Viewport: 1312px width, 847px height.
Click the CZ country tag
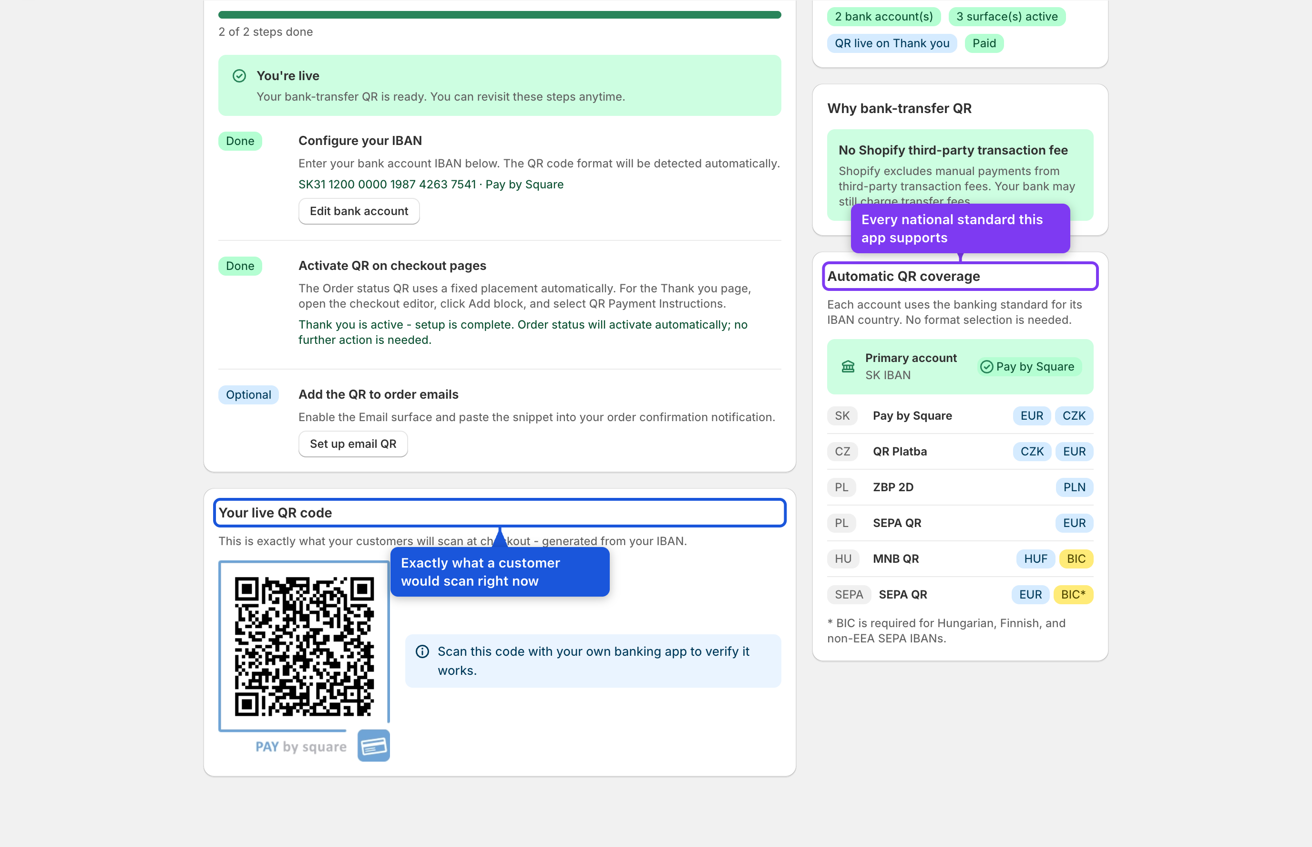tap(842, 452)
